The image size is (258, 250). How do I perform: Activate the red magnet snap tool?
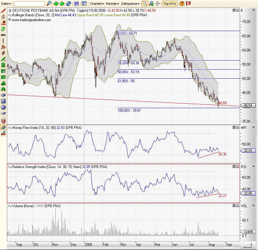3,121
